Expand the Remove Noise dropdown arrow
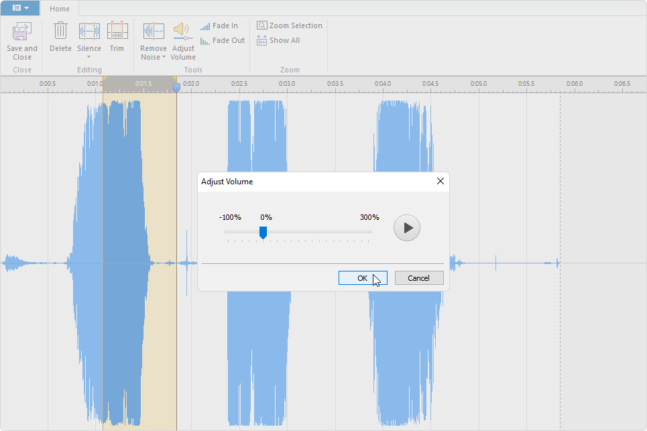 click(x=164, y=57)
